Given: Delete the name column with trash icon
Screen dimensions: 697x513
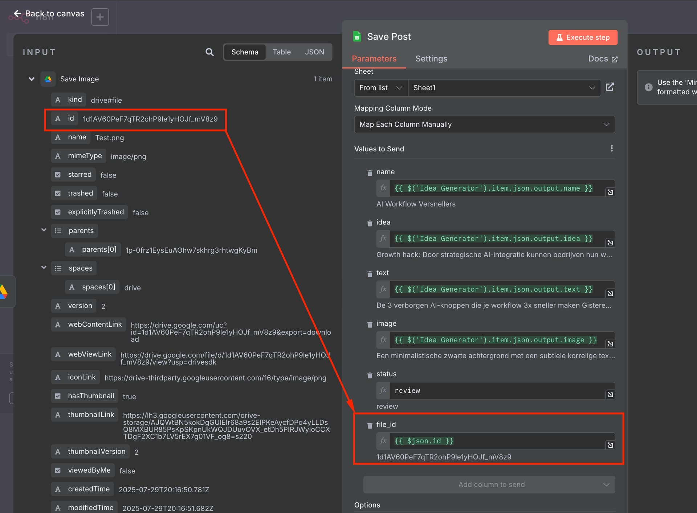Looking at the screenshot, I should [x=370, y=172].
